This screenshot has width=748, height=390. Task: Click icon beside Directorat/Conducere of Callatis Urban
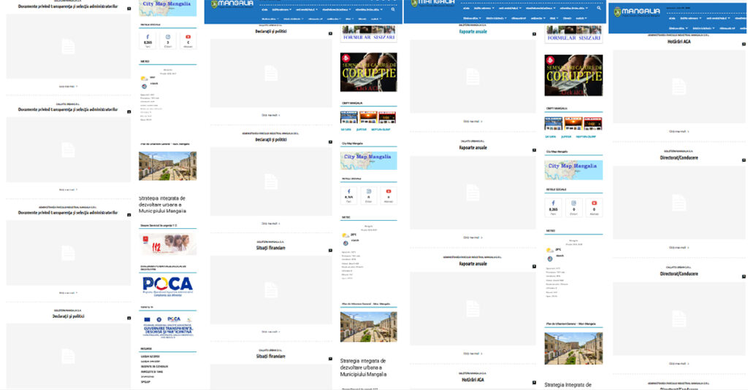coord(744,277)
